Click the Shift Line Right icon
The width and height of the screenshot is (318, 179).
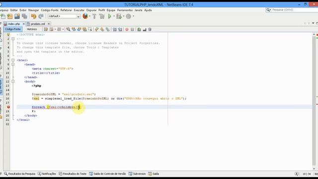(x=120, y=29)
